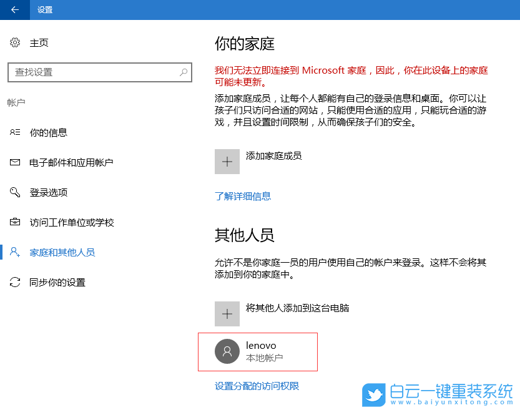This screenshot has height=410, width=520.
Task: Click the plus button under 添加家庭成员
Action: coord(227,161)
